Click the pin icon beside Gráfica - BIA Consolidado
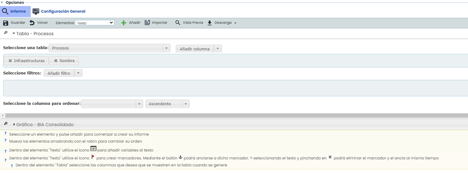The width and height of the screenshot is (468, 173). pos(6,124)
